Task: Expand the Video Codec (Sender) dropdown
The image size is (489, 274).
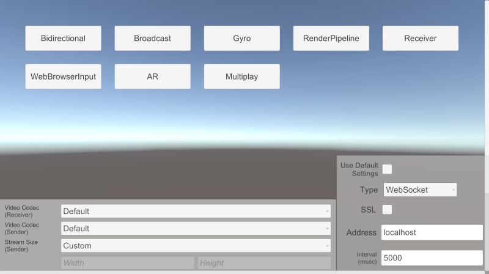Action: tap(196, 229)
